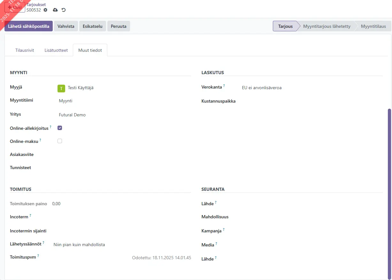Image resolution: width=392 pixels, height=280 pixels.
Task: Open the Lisätuotteet tab
Action: (x=56, y=50)
